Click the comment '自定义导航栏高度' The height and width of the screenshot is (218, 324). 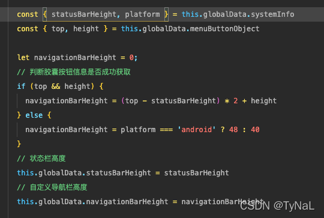58,187
